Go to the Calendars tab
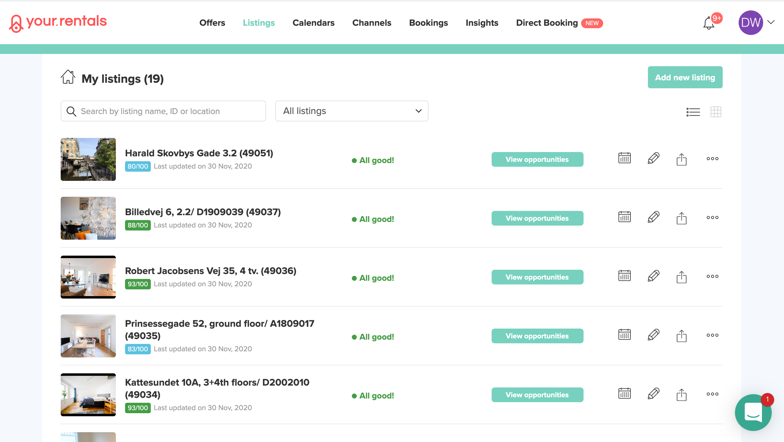Screen dimensions: 784x442 (313, 23)
